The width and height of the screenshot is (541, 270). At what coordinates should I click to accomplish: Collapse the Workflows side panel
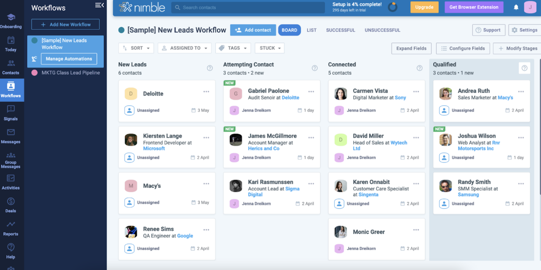100,5
